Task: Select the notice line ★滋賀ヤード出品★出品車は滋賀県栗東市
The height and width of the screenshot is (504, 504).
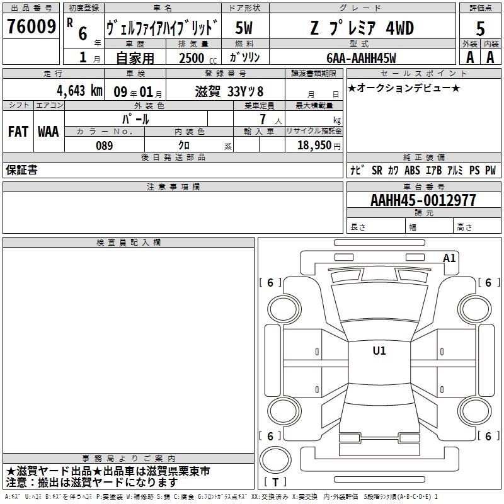Action: click(108, 471)
